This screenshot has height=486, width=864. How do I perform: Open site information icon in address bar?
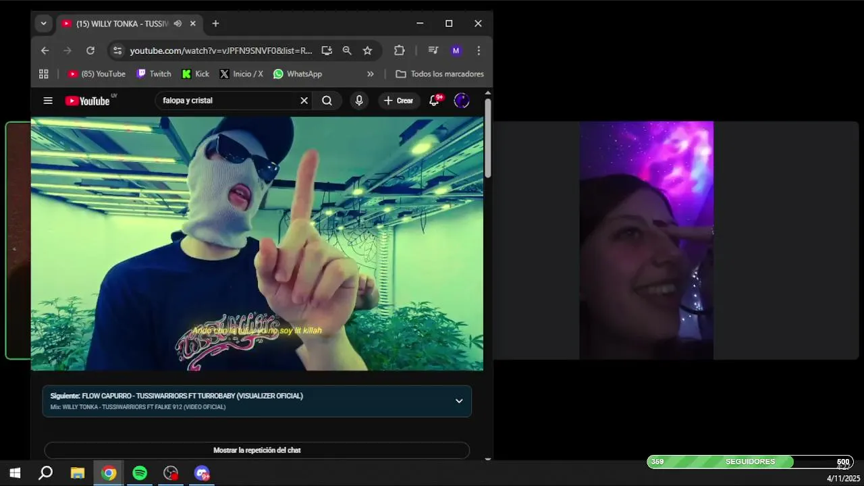pyautogui.click(x=117, y=51)
